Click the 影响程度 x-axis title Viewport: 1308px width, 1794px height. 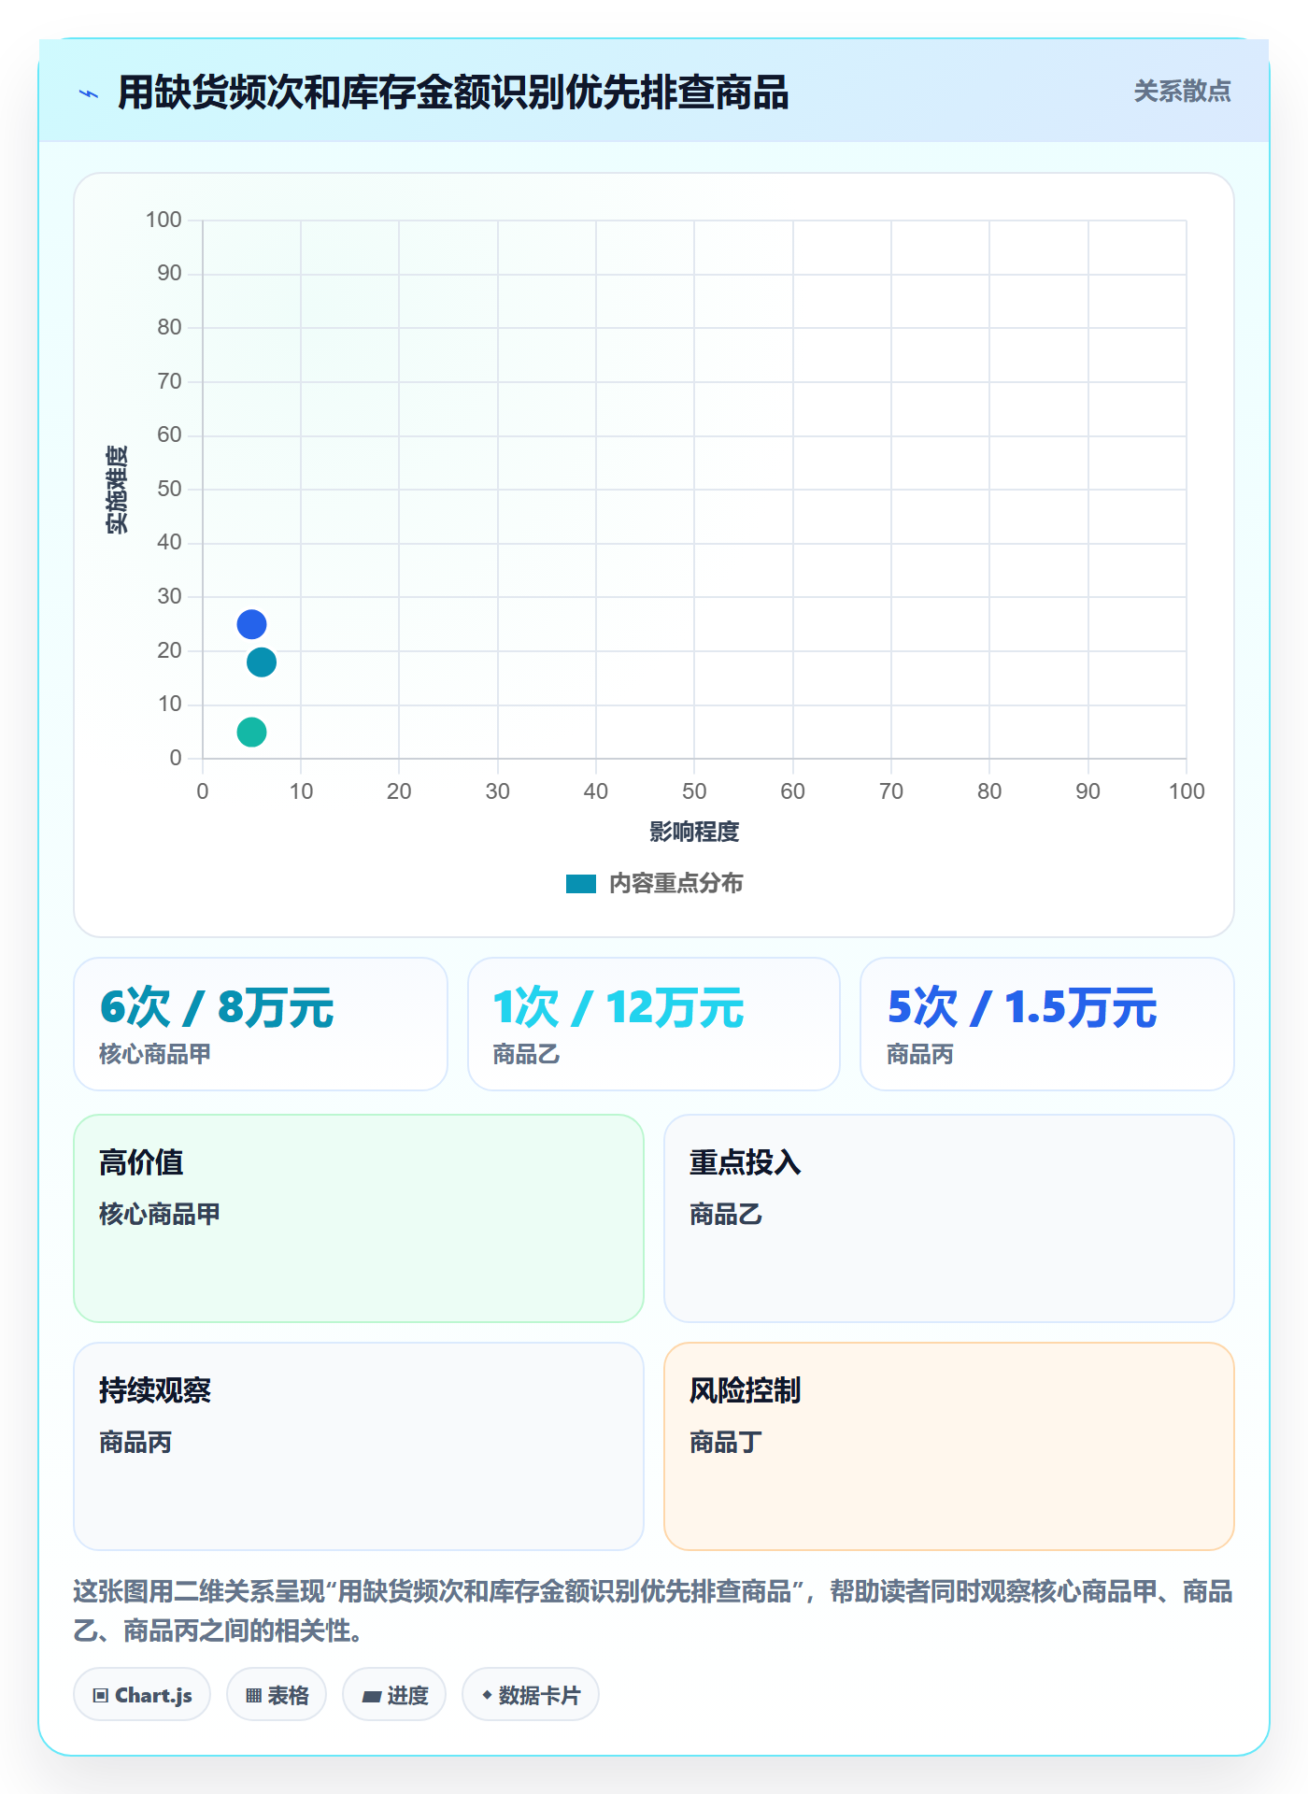point(694,832)
